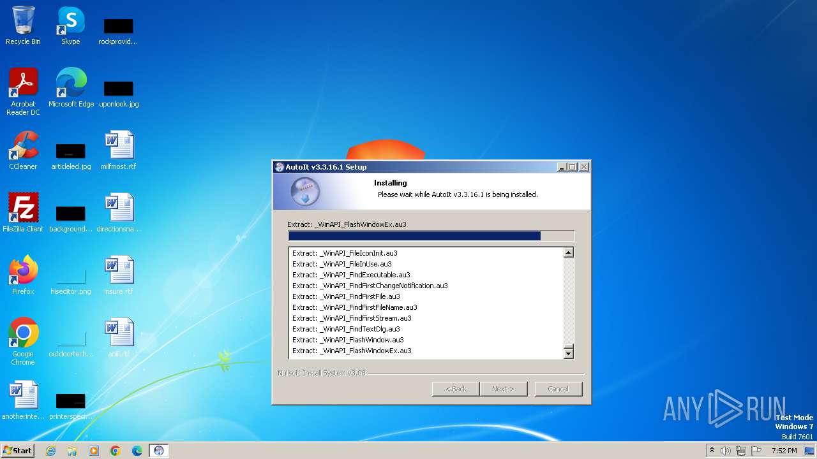Image resolution: width=817 pixels, height=459 pixels.
Task: Open Acrobat Reader DC shortcut
Action: (23, 91)
